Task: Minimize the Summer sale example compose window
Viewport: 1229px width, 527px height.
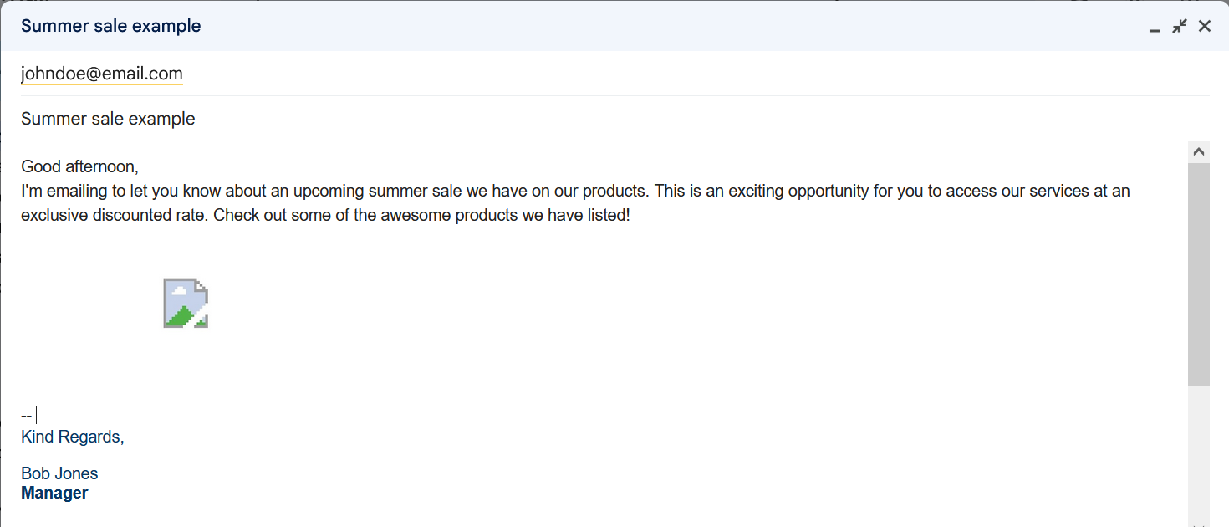Action: point(1155,28)
